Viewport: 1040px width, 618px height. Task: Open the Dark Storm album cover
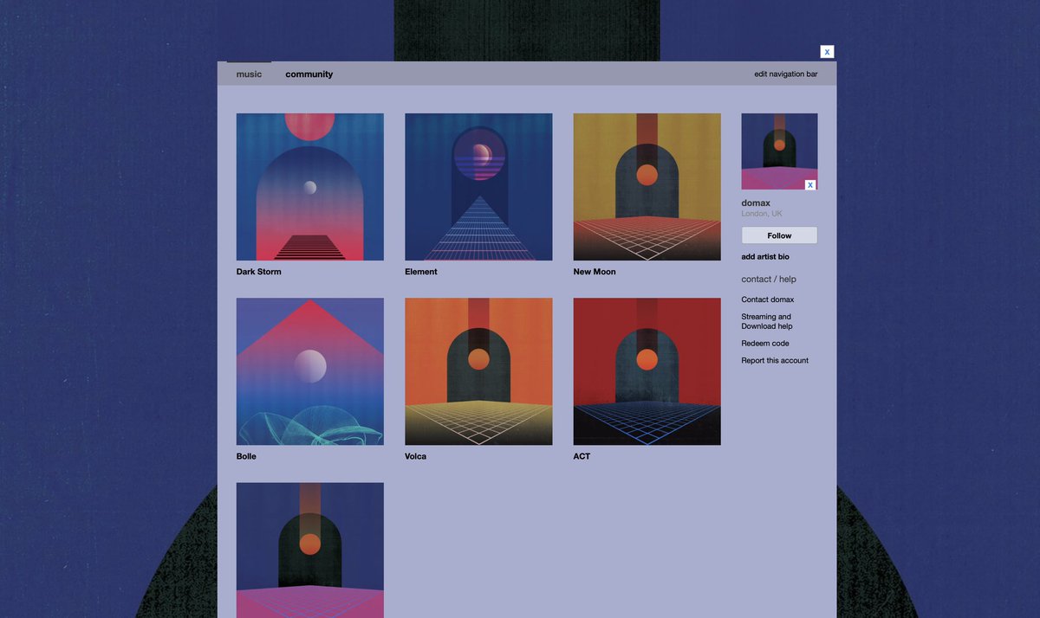point(310,187)
